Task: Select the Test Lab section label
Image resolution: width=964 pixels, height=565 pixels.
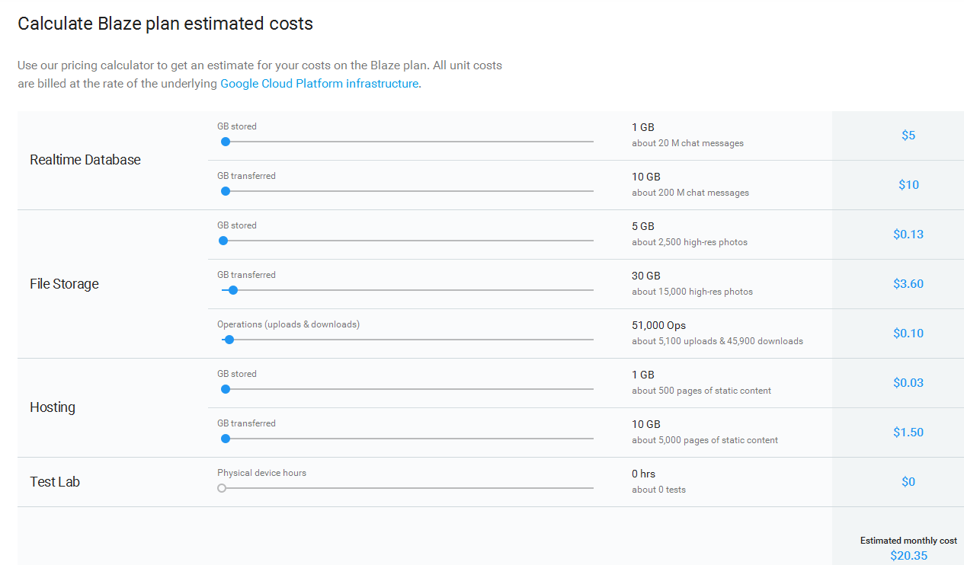Action: [x=55, y=482]
